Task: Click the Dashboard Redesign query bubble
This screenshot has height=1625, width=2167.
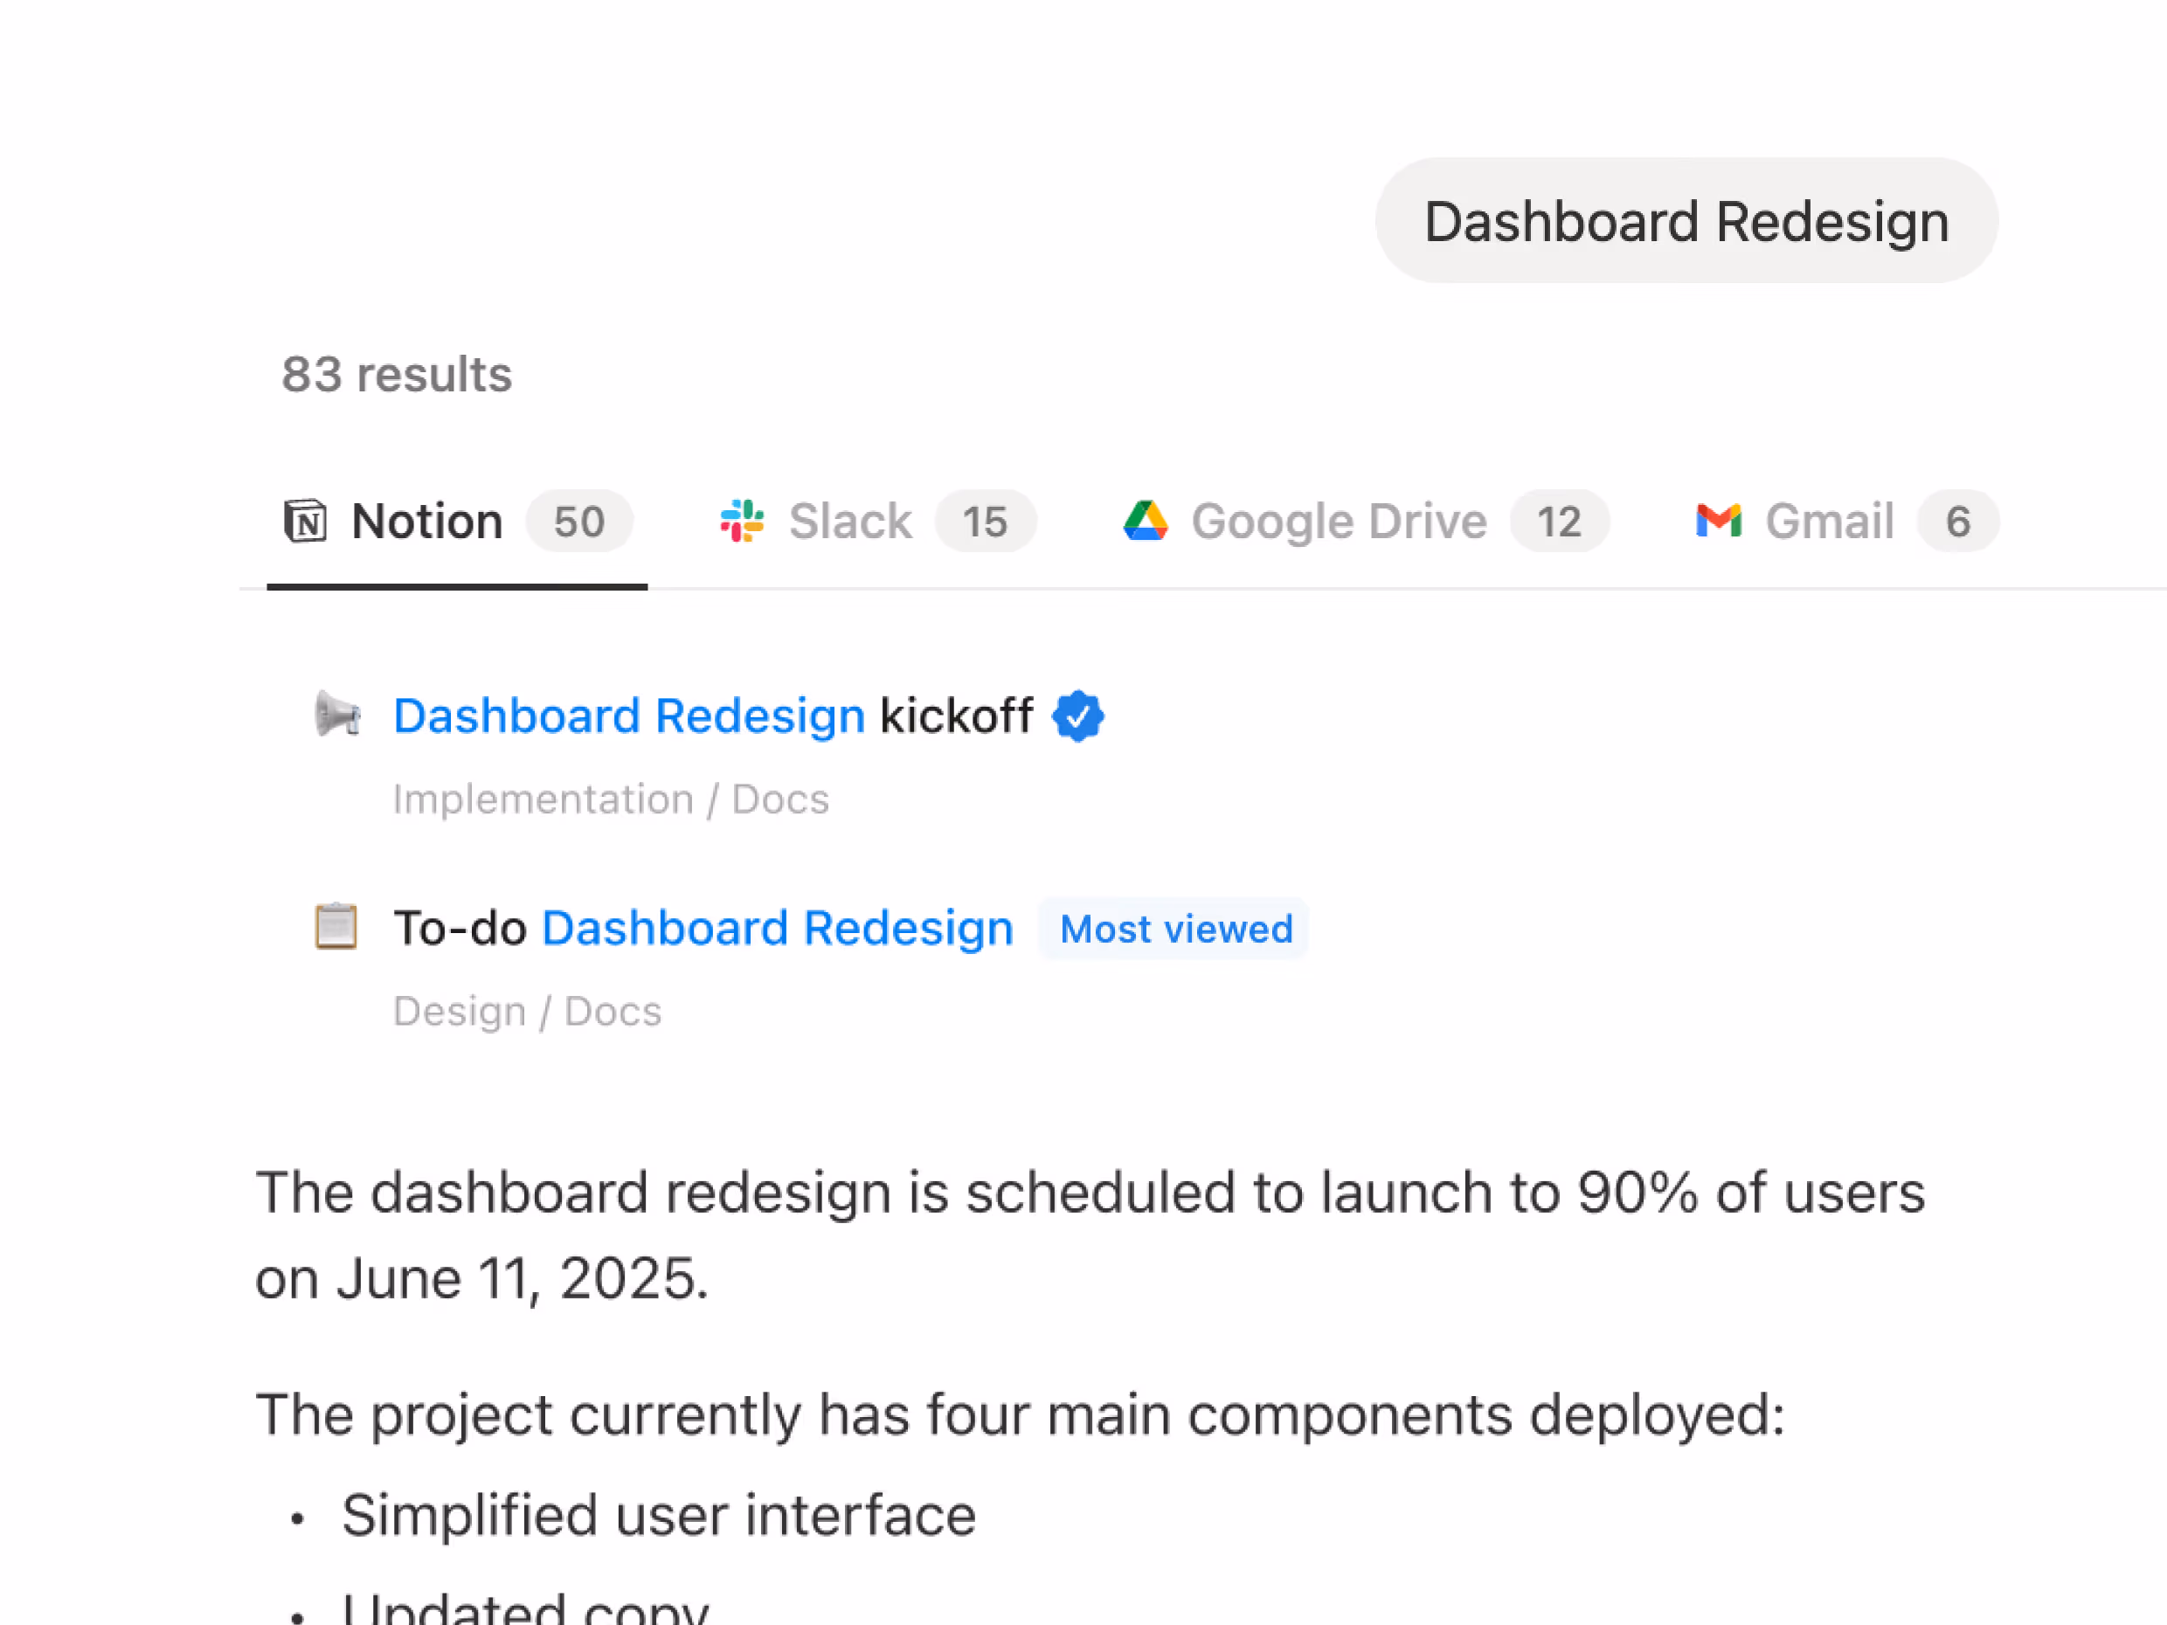Action: [x=1685, y=221]
